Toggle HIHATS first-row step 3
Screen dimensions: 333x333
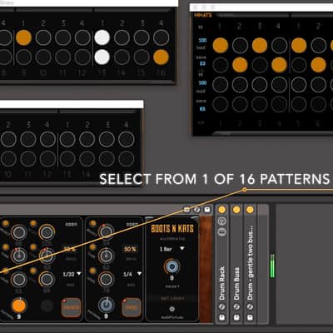260,45
